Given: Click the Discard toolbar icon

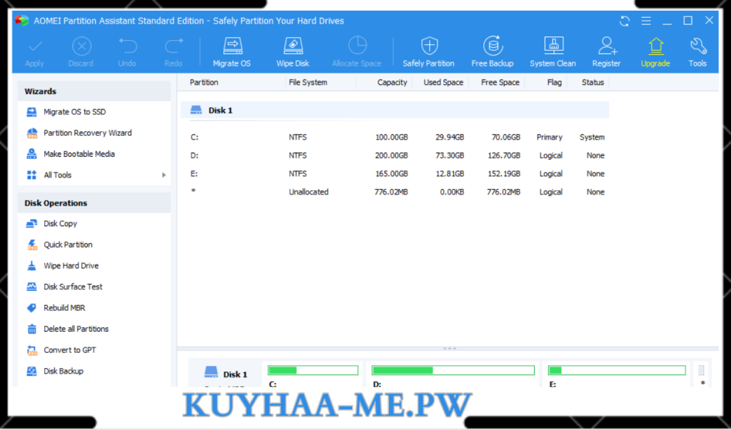Looking at the screenshot, I should point(81,46).
